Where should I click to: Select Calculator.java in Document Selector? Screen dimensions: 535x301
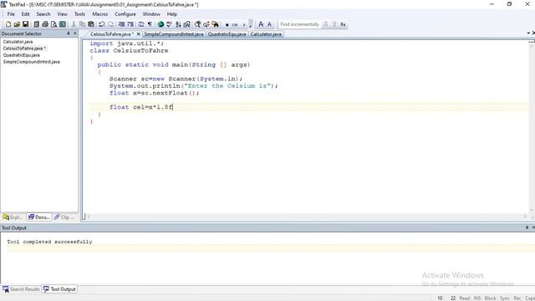18,42
